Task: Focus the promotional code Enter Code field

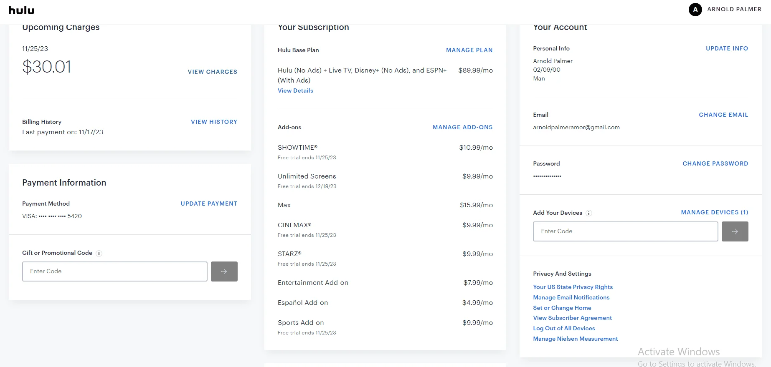Action: pyautogui.click(x=115, y=271)
